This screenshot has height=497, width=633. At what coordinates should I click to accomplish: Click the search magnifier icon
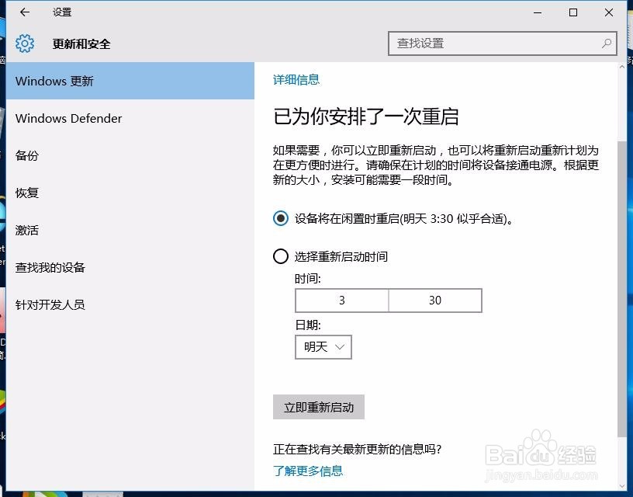pos(607,43)
